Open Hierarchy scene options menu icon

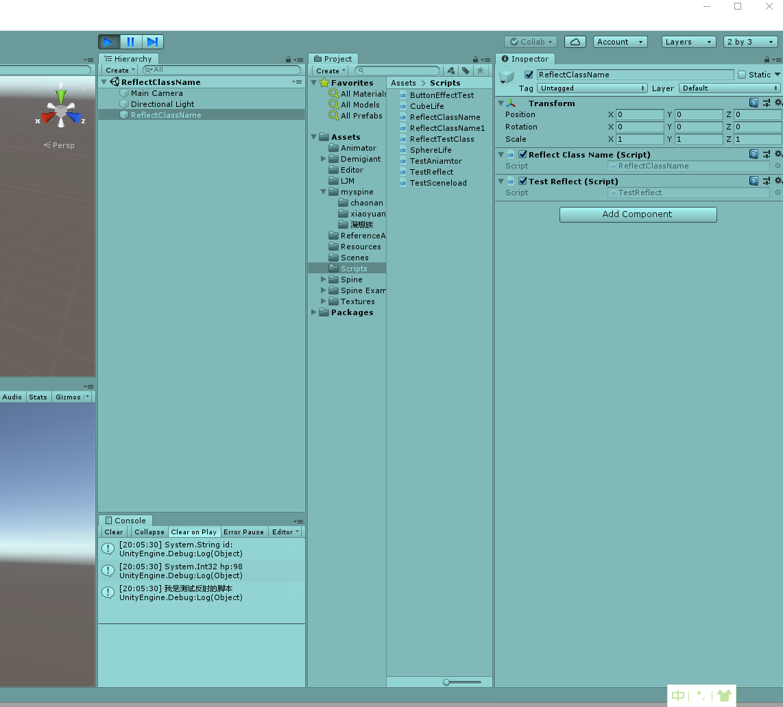[297, 82]
